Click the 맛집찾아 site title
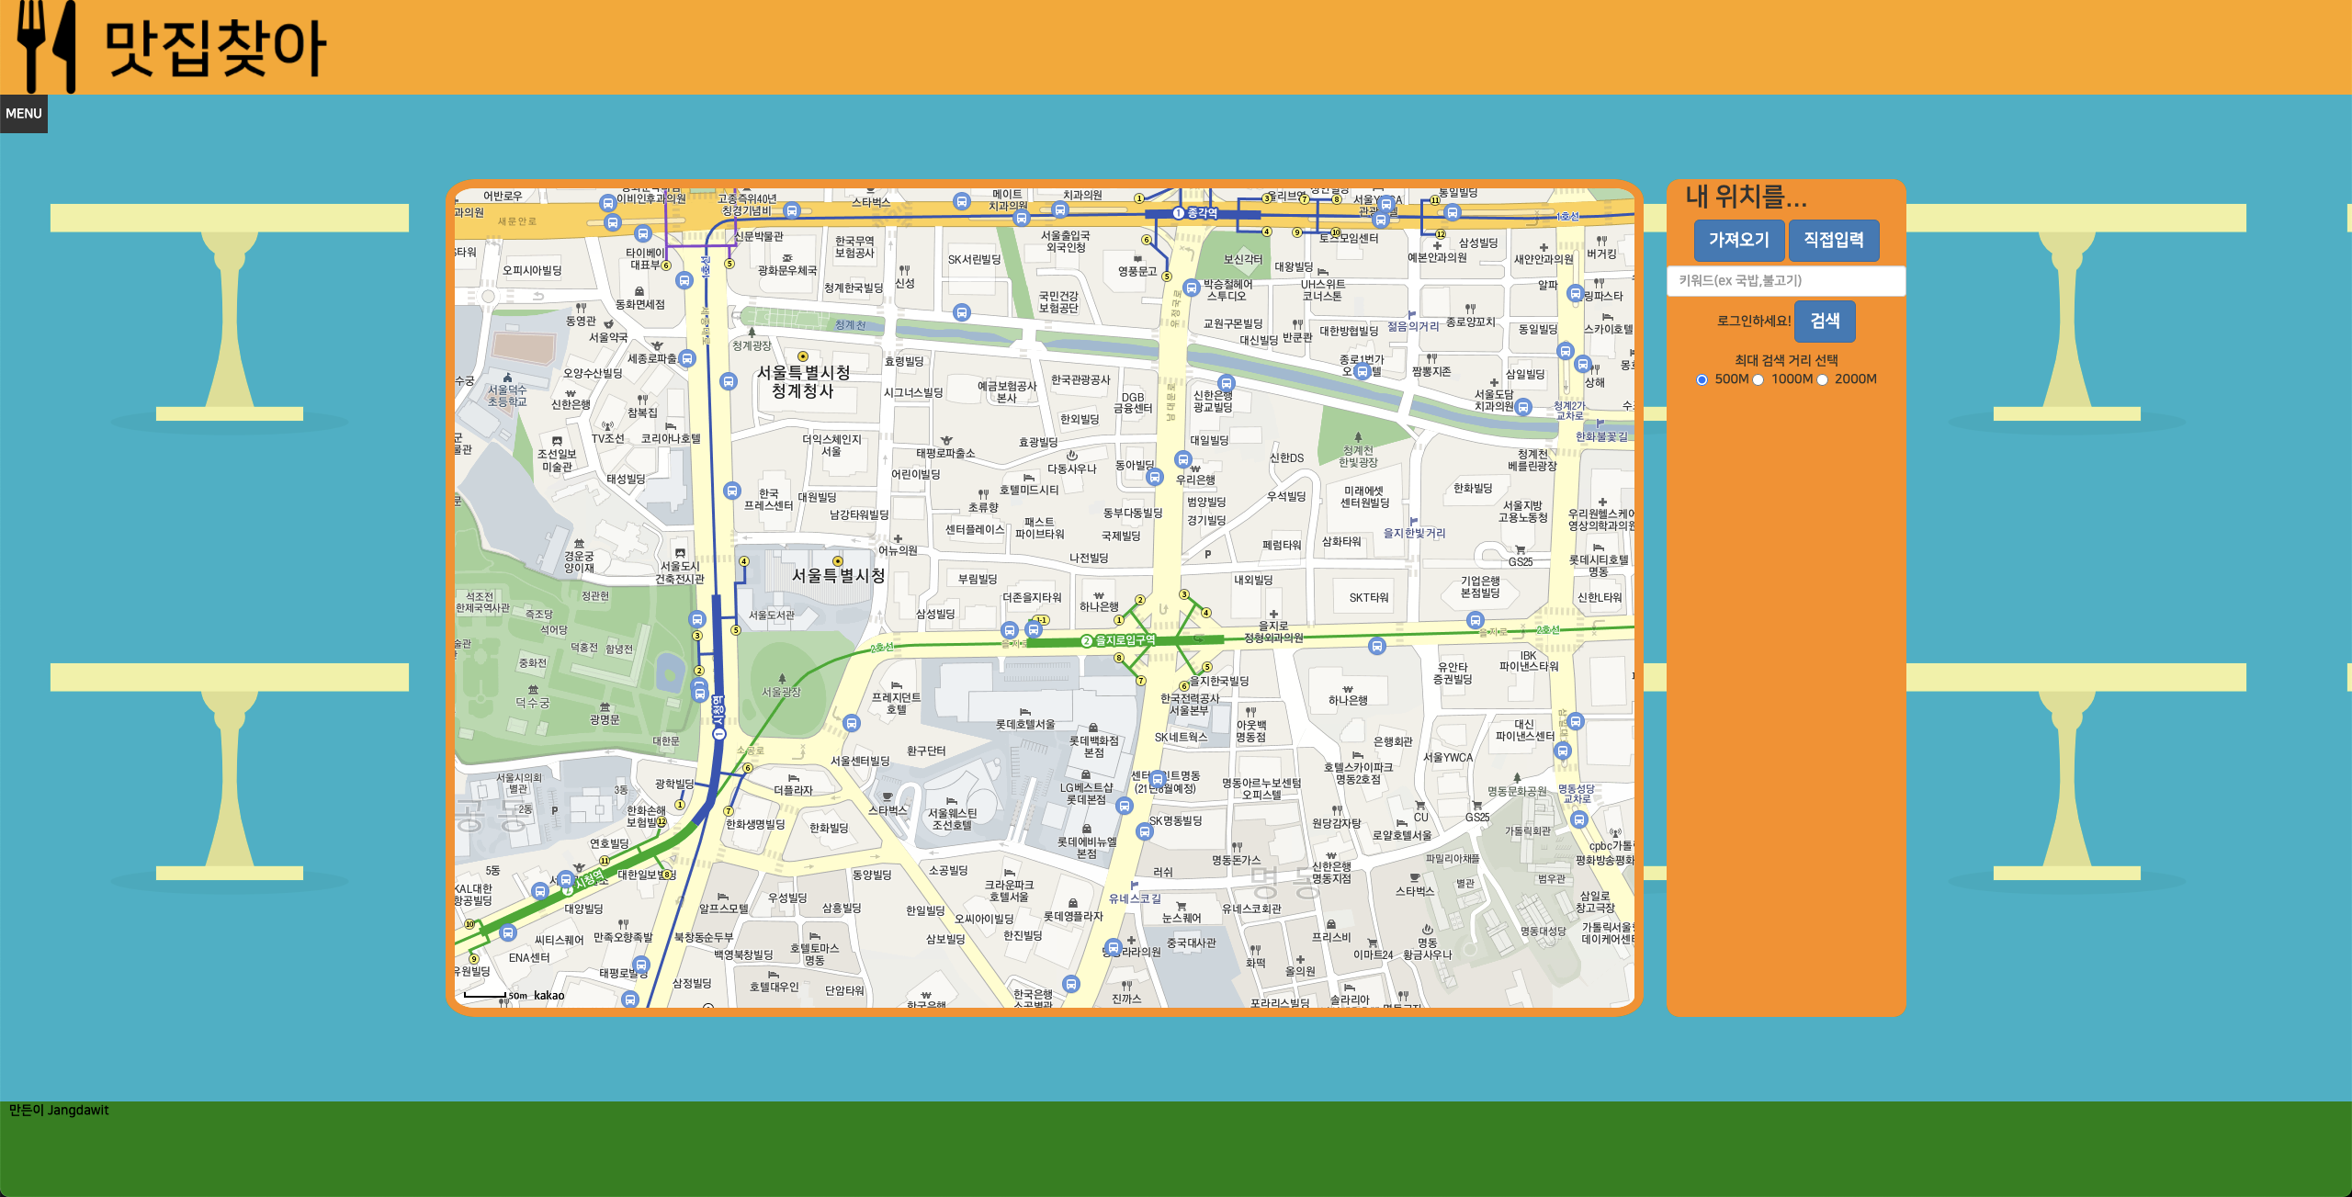 click(x=215, y=48)
